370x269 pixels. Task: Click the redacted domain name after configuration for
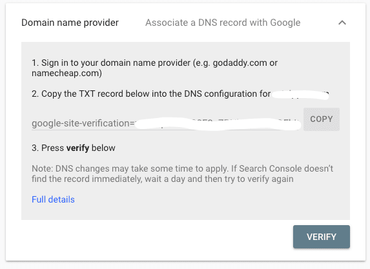click(x=300, y=95)
